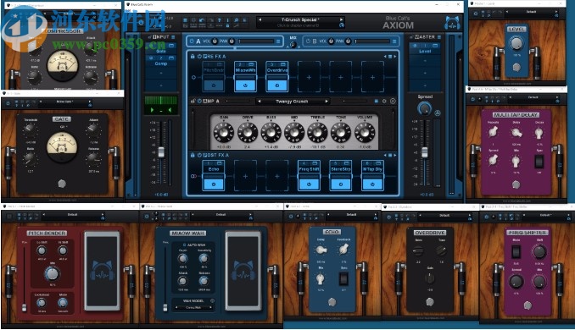The width and height of the screenshot is (575, 330).
Task: Enable the PitchBndr pedal footswitch
Action: click(214, 85)
